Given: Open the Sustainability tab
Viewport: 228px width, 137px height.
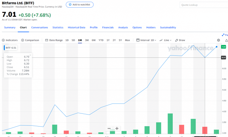Looking at the screenshot, I should click(168, 27).
